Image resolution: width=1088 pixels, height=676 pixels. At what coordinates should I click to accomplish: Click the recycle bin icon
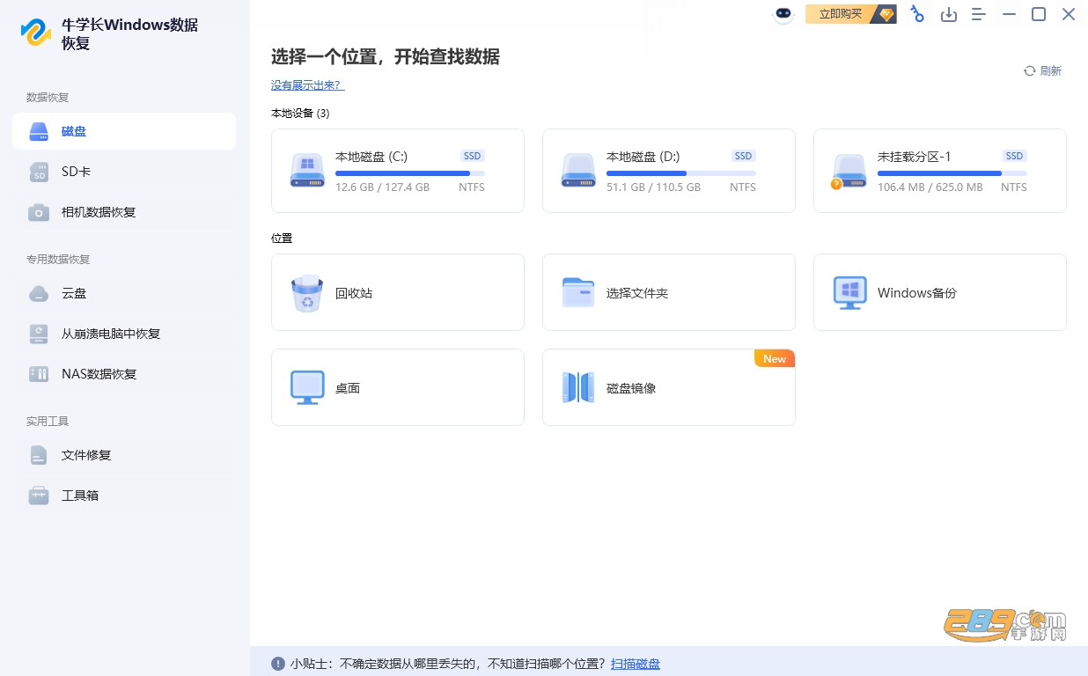307,293
